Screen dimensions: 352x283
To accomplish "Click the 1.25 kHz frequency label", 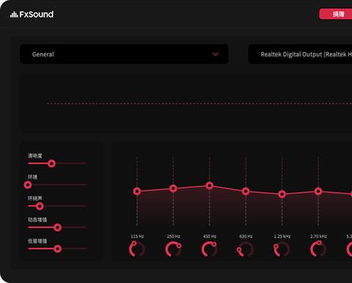I will tap(282, 236).
